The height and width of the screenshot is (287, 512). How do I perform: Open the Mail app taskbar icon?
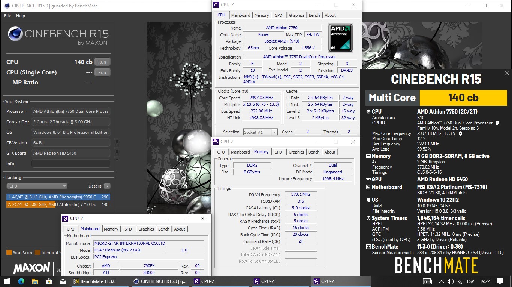pos(63,281)
